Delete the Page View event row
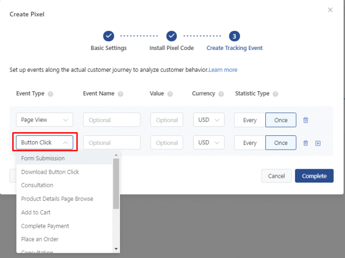This screenshot has height=258, width=345. tap(306, 120)
